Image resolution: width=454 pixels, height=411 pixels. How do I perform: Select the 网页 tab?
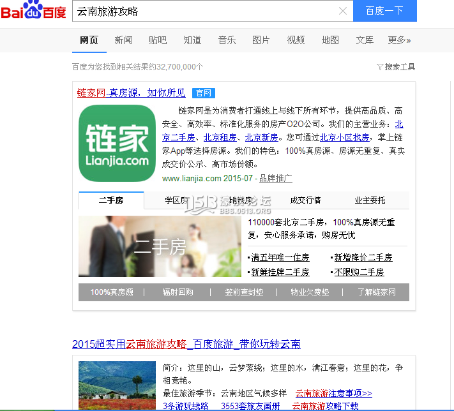(89, 40)
